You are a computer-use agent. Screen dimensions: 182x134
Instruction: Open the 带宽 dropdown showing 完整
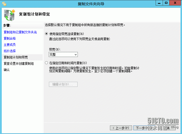click(x=63, y=54)
